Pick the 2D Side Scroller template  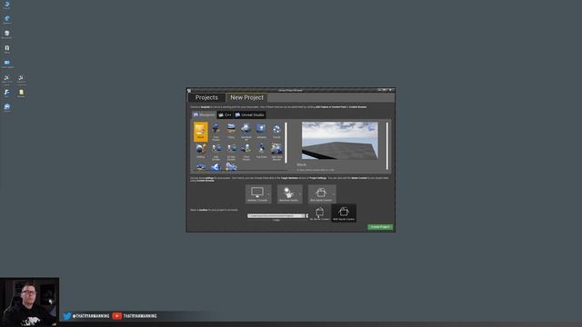(x=231, y=152)
